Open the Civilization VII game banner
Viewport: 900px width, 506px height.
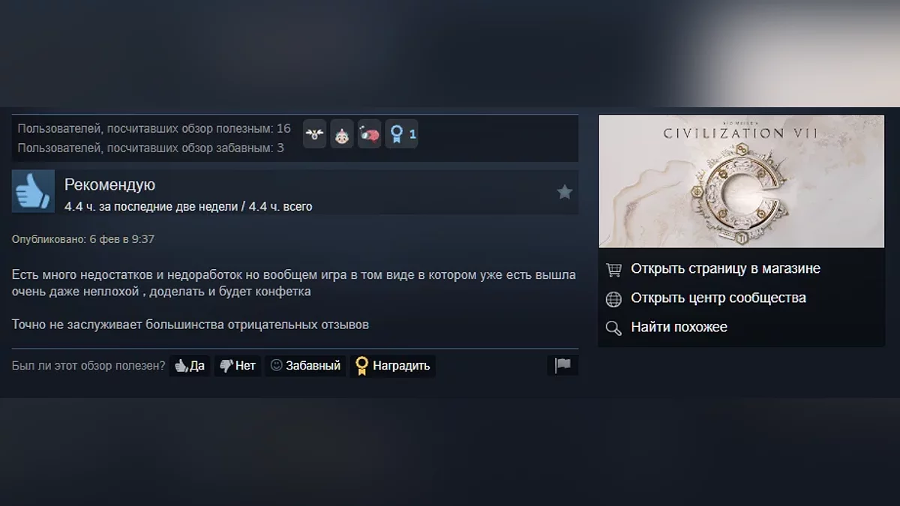click(742, 181)
